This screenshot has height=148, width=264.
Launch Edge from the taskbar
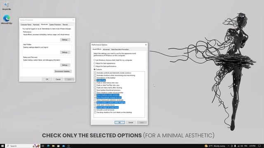click(x=48, y=146)
